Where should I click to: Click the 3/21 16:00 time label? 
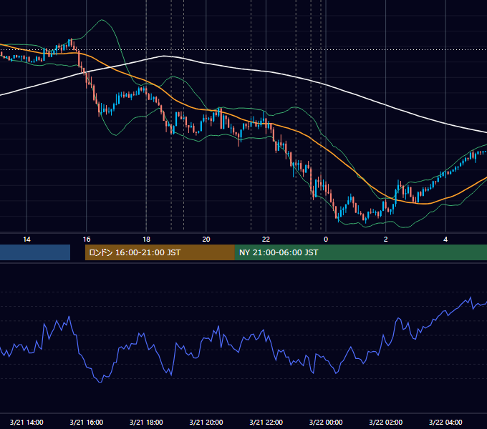pyautogui.click(x=87, y=422)
